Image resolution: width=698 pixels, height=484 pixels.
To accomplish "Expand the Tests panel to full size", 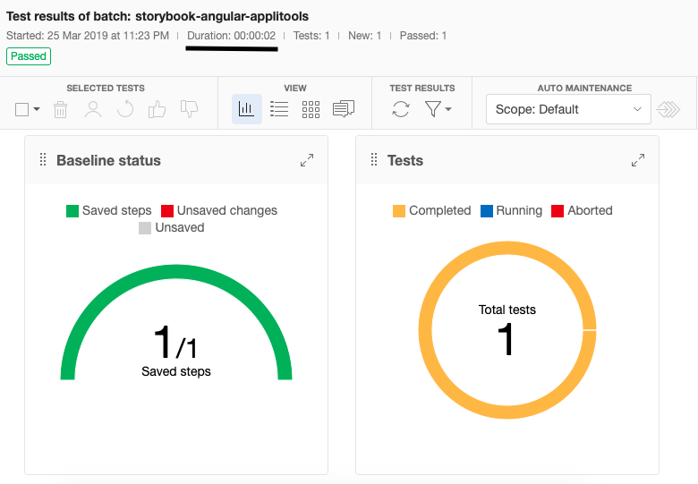I will pyautogui.click(x=638, y=160).
